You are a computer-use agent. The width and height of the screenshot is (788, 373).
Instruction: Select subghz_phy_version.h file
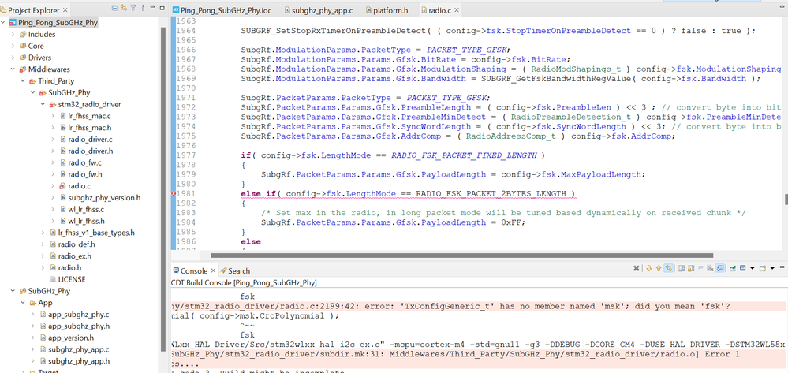104,198
